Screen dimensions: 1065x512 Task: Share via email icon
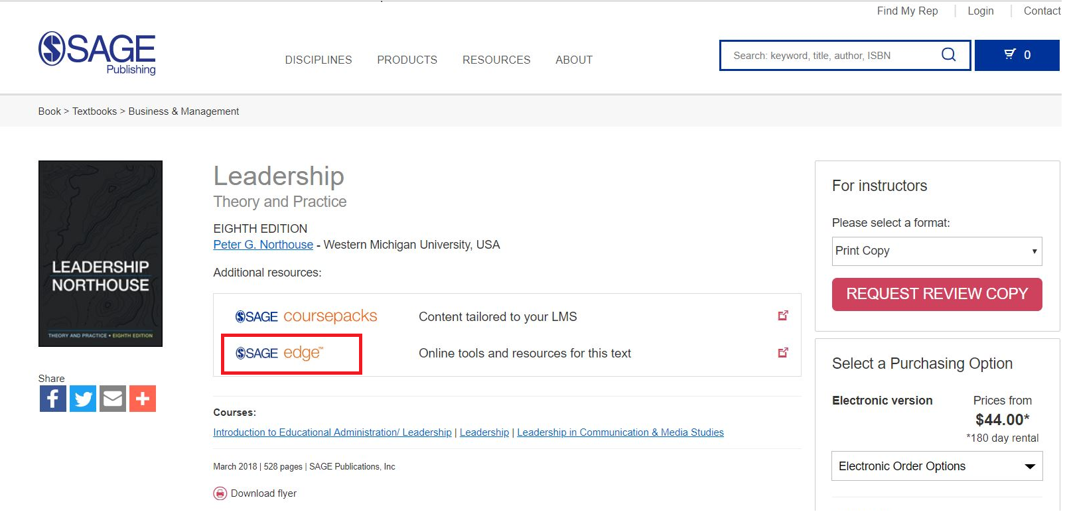[113, 399]
